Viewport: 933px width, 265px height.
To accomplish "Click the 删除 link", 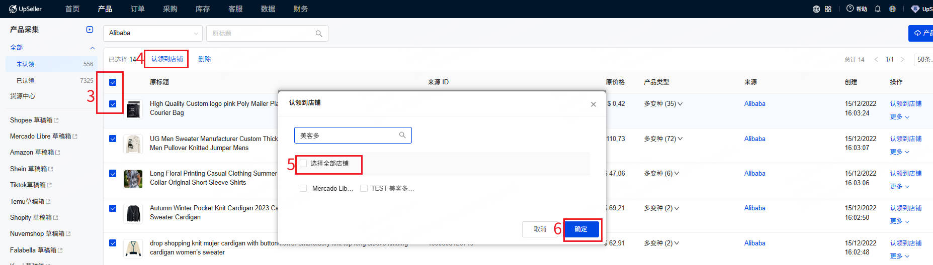I will pyautogui.click(x=204, y=59).
